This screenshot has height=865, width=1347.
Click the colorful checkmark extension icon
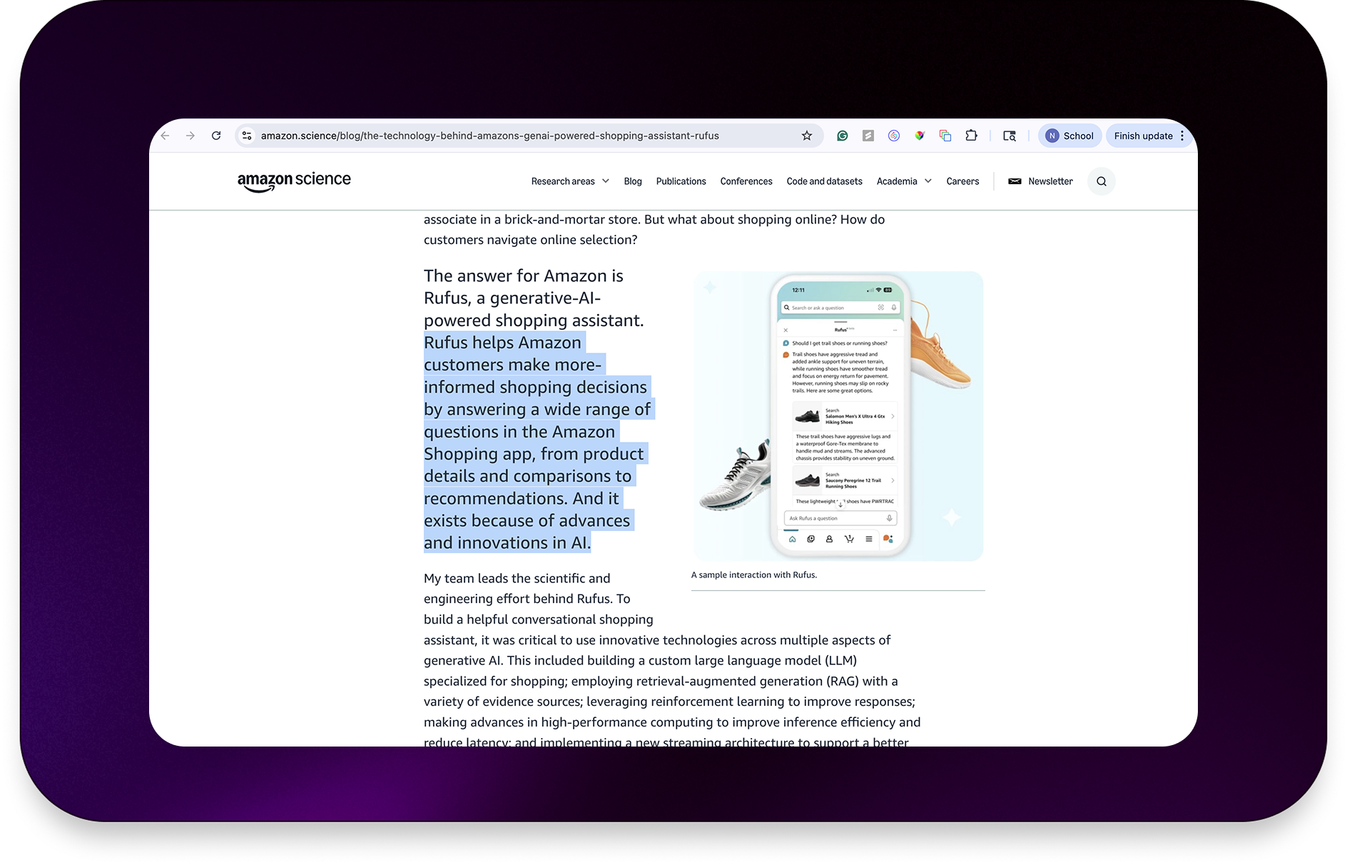920,136
